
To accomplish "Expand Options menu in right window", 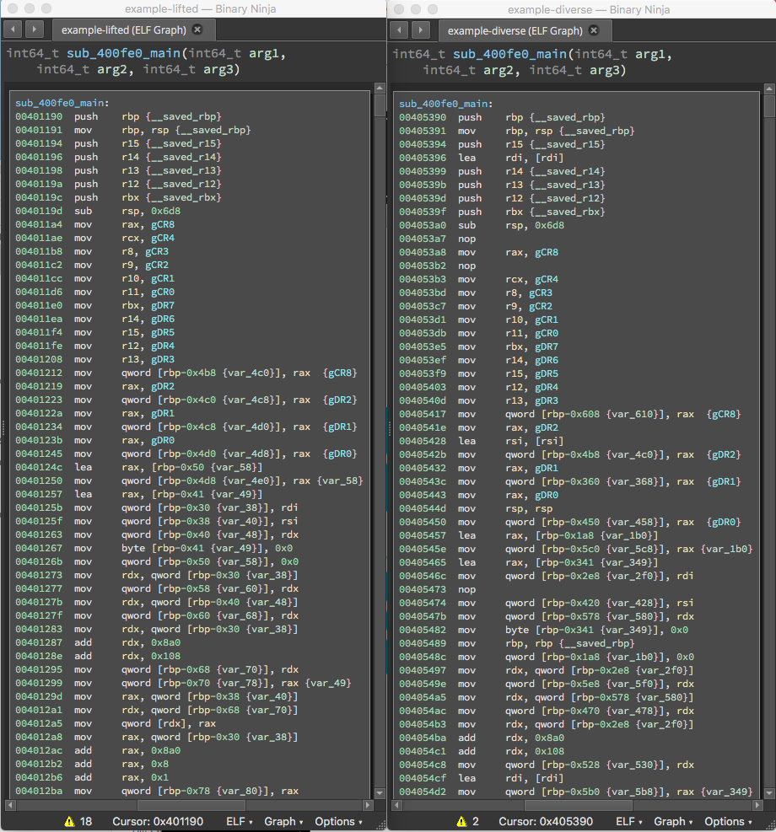I will [728, 821].
